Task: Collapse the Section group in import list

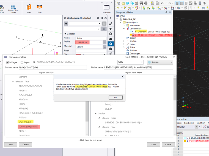Action: point(96,113)
